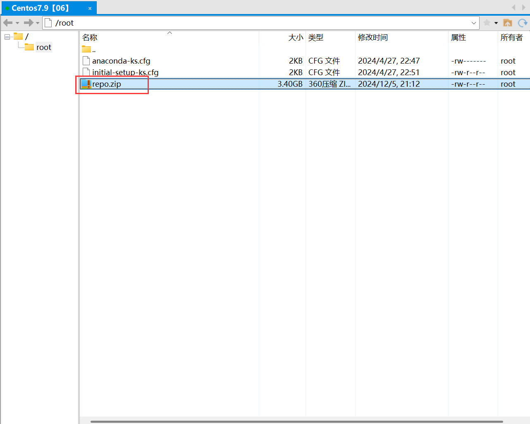Open the back history dropdown arrow
Image resolution: width=530 pixels, height=424 pixels.
tap(17, 23)
